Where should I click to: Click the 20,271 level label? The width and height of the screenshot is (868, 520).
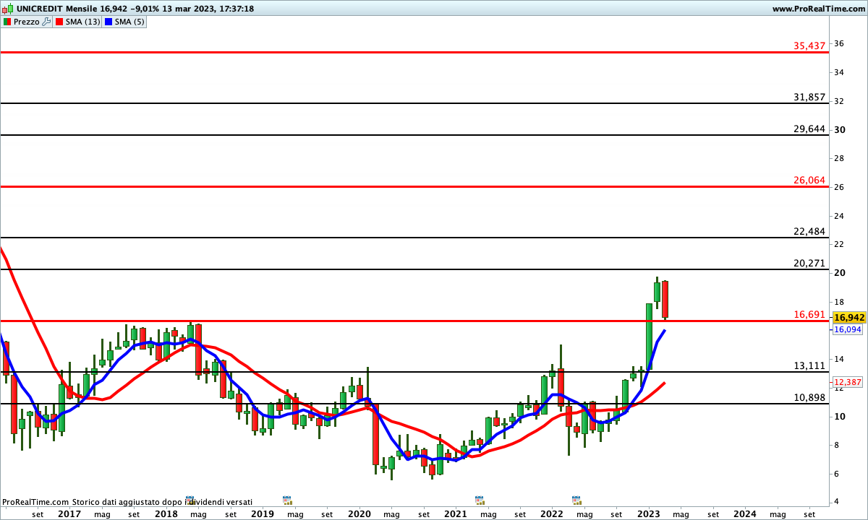tap(809, 263)
